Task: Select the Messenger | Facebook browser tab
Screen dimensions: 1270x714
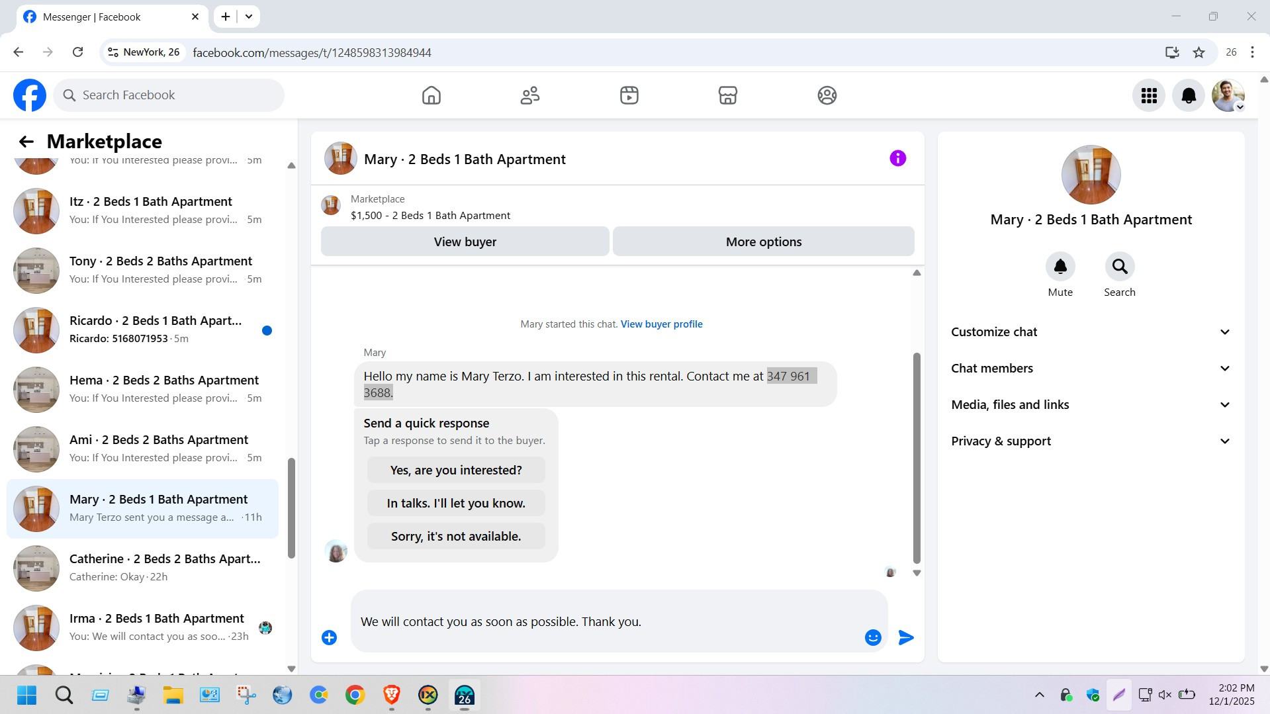Action: pyautogui.click(x=113, y=17)
